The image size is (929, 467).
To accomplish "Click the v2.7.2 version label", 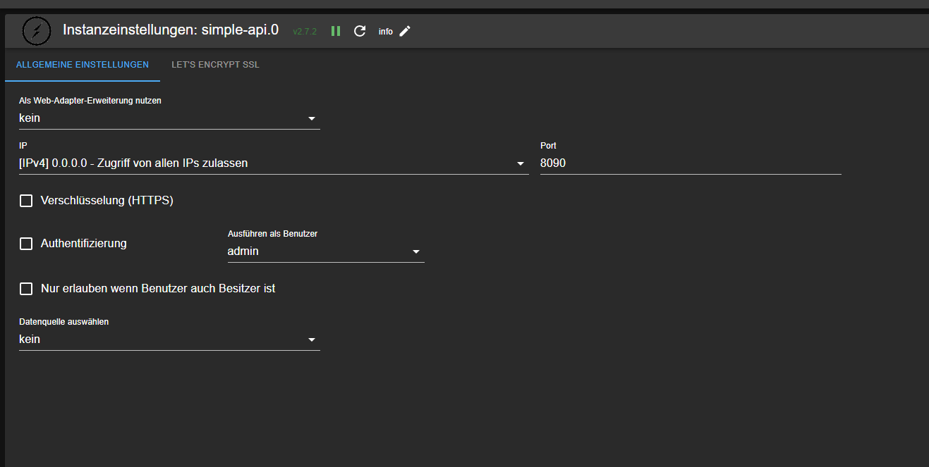I will (305, 32).
